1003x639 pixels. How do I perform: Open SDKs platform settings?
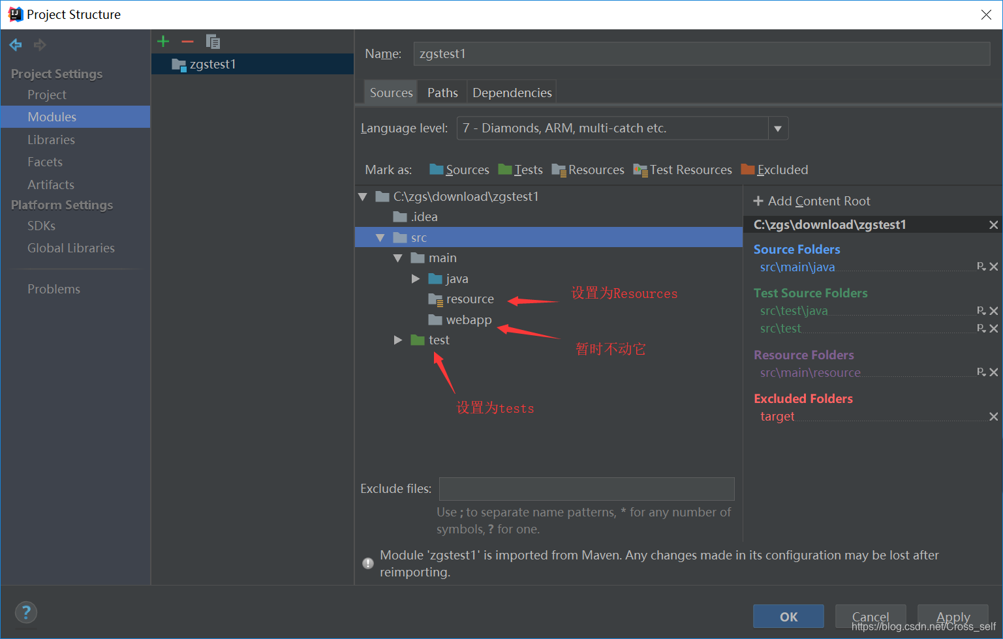(41, 226)
